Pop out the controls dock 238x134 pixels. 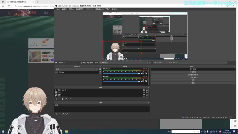[x=234, y=66]
